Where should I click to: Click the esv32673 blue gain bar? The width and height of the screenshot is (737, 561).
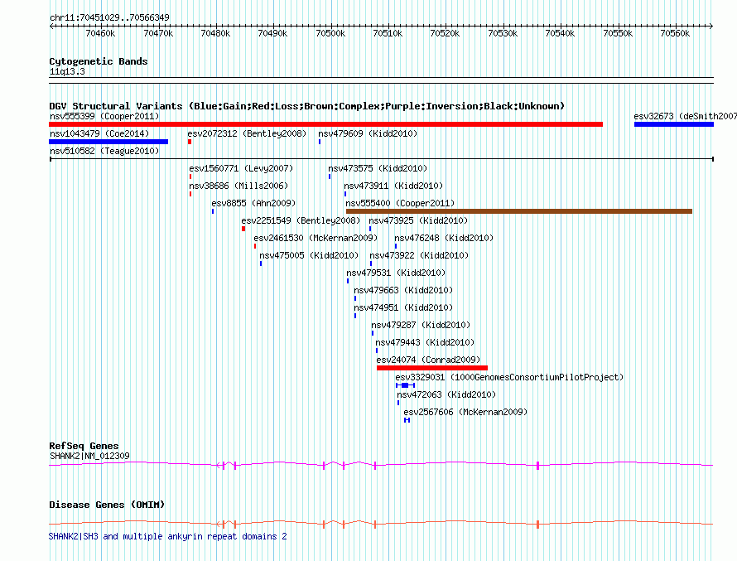coord(674,124)
